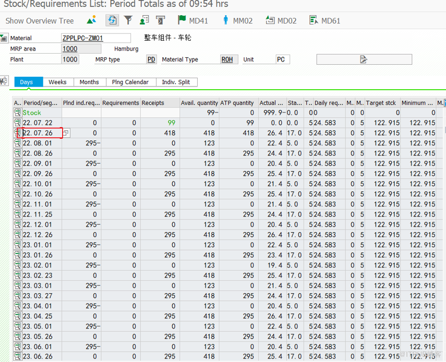Image resolution: width=446 pixels, height=362 pixels.
Task: Click the Show Overview Tree button
Action: click(x=40, y=21)
